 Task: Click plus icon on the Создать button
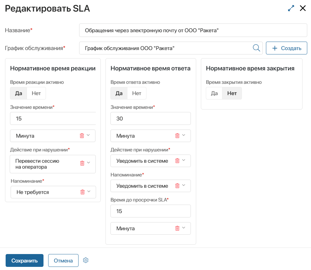(275, 48)
